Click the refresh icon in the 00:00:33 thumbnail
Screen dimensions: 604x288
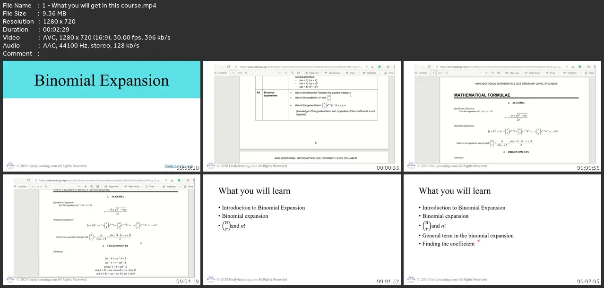tap(229, 67)
